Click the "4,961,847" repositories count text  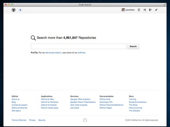point(70,38)
